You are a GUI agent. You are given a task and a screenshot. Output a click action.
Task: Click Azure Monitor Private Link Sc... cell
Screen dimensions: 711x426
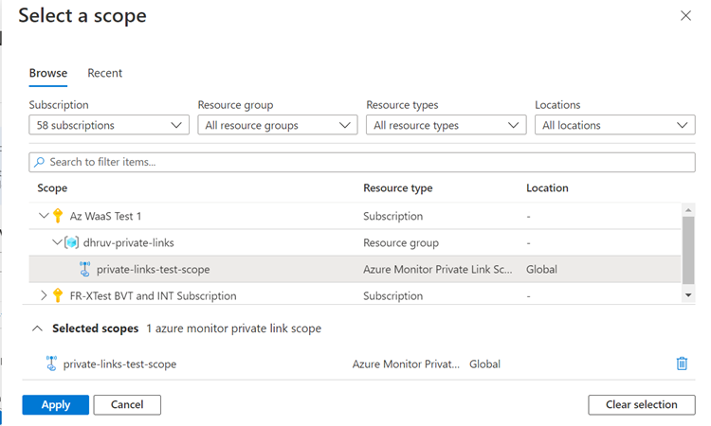437,270
